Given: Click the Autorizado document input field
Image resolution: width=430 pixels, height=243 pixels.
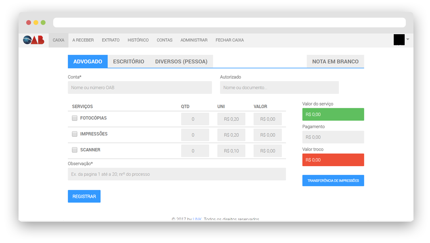Looking at the screenshot, I should (279, 88).
